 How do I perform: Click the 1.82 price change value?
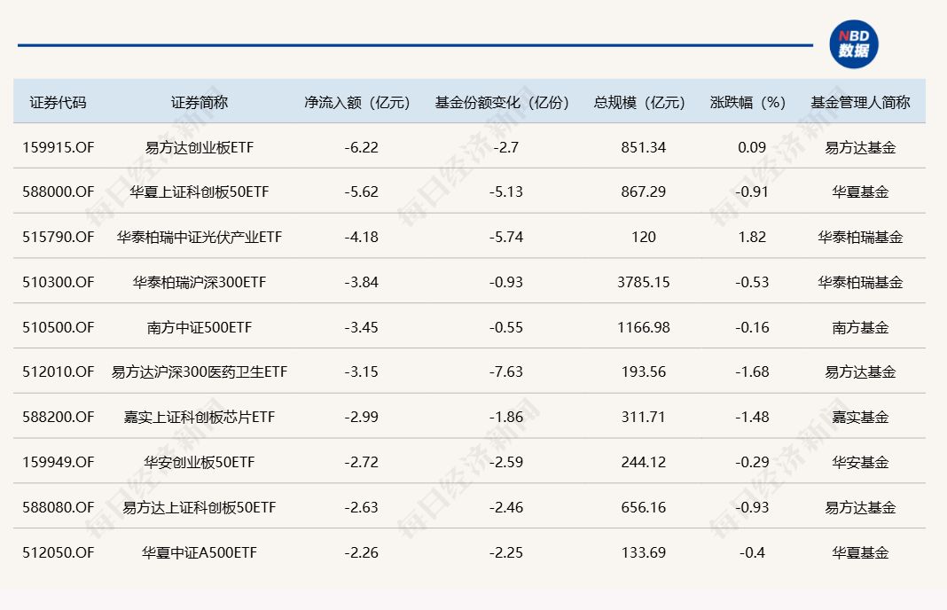(752, 237)
